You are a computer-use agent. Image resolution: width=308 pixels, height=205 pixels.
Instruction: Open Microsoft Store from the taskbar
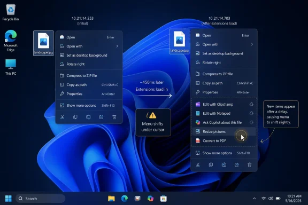click(x=164, y=199)
